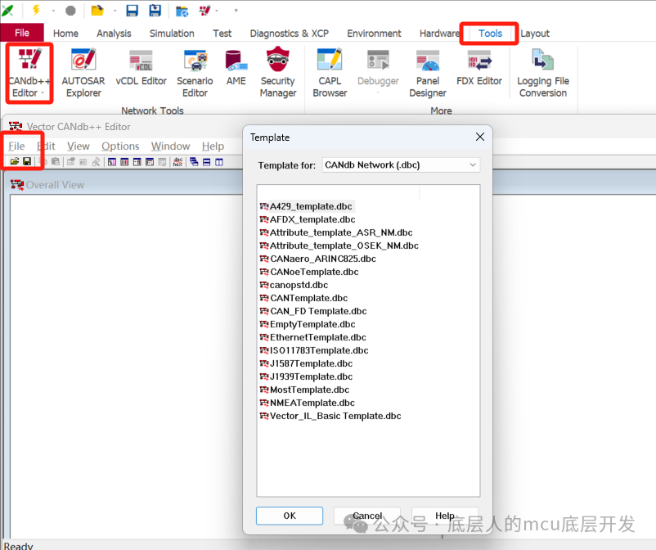The width and height of the screenshot is (656, 550).
Task: Open the Panel Designer
Action: [x=428, y=72]
